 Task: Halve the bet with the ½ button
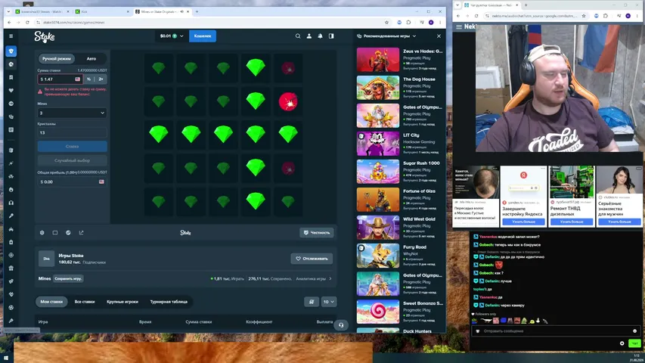pyautogui.click(x=89, y=79)
